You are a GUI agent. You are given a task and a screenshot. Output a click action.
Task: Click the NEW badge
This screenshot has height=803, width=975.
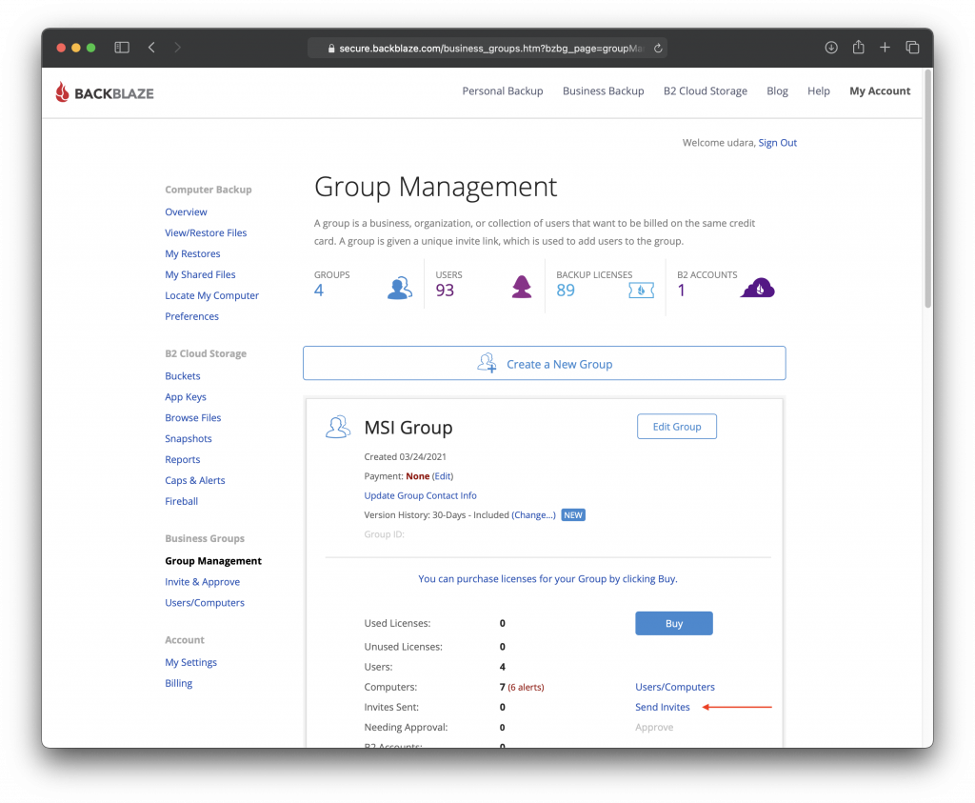572,515
